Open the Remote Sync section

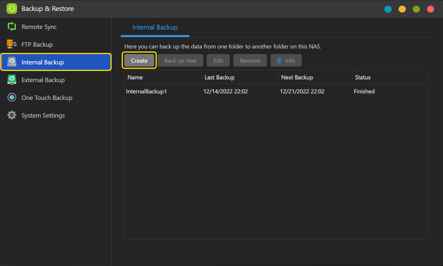tap(39, 27)
